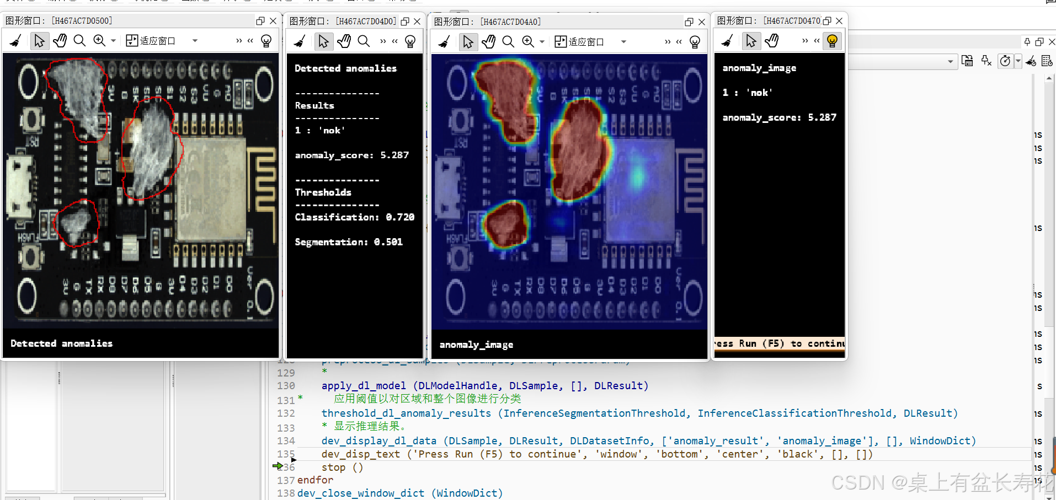Toggle the light bulb in window H467AC7D04D0
This screenshot has height=500, width=1056.
click(410, 41)
